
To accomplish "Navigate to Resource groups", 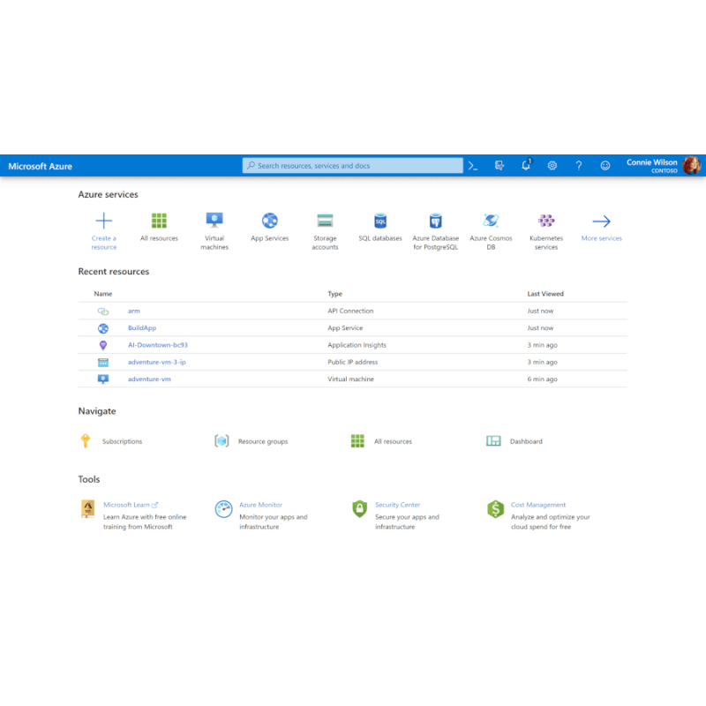I will coord(263,441).
